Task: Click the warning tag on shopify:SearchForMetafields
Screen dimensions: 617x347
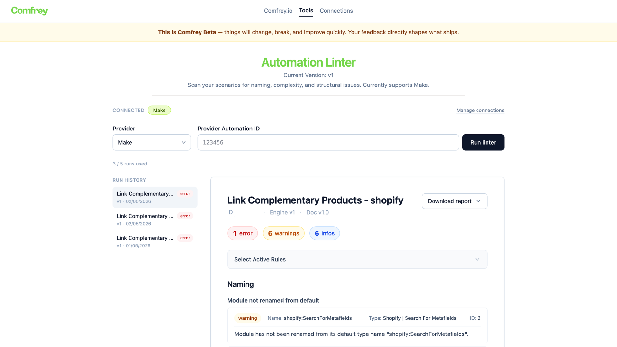Action: tap(247, 318)
